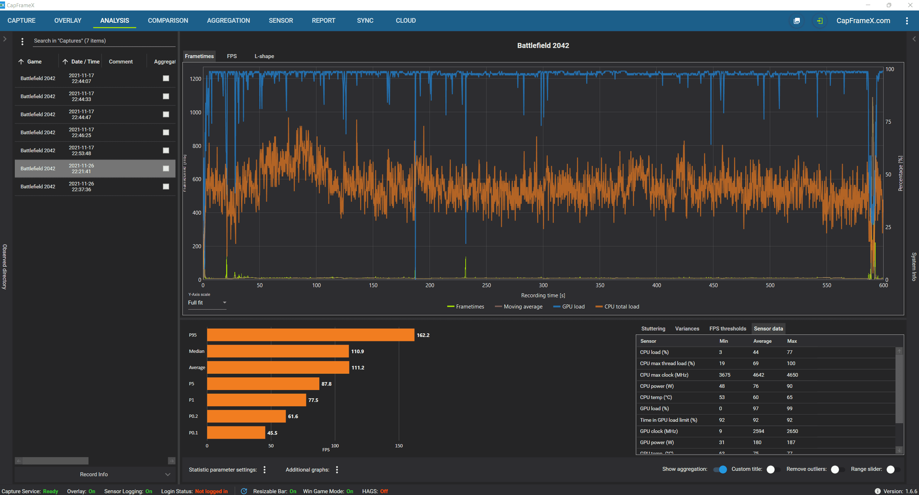Viewport: 919px width, 495px height.
Task: Click the GPU power (W) sensor row
Action: [765, 442]
